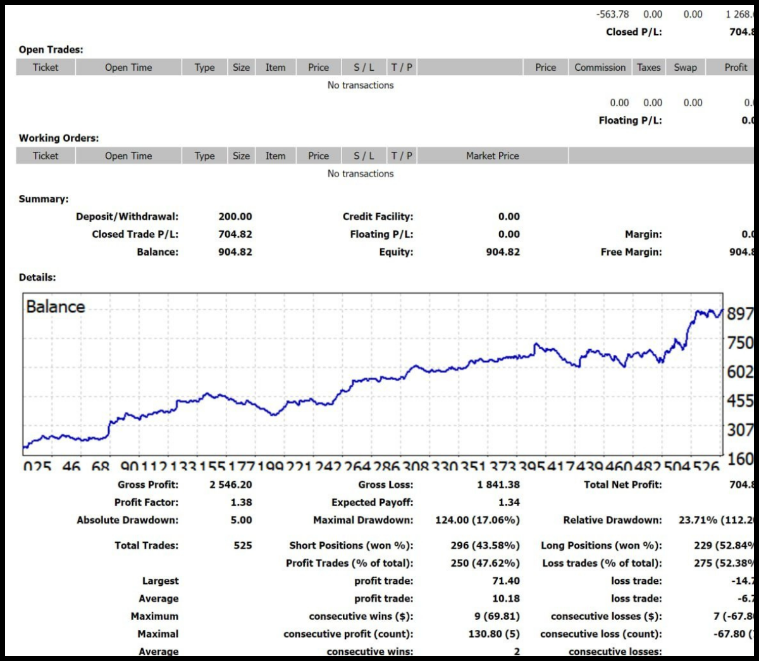Click the 9 (69.81) consecutive wins value

pos(497,616)
